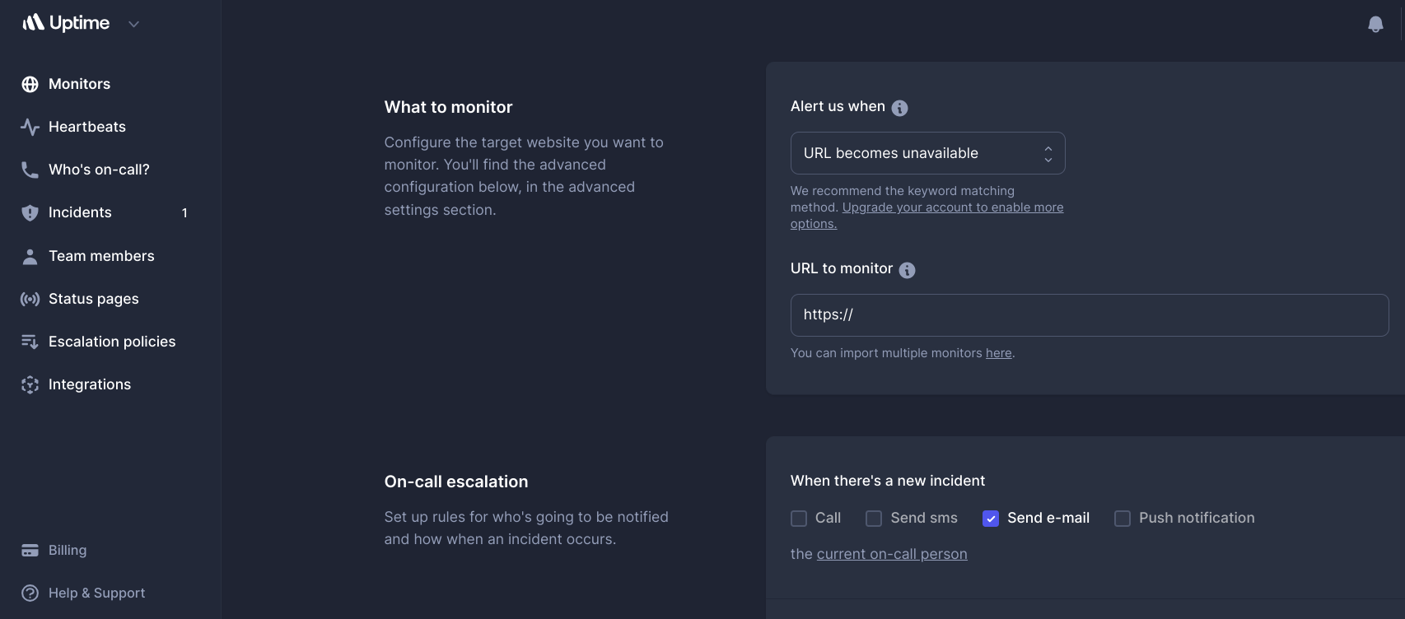Viewport: 1405px width, 619px height.
Task: Click the https:// URL input field
Action: point(1089,315)
